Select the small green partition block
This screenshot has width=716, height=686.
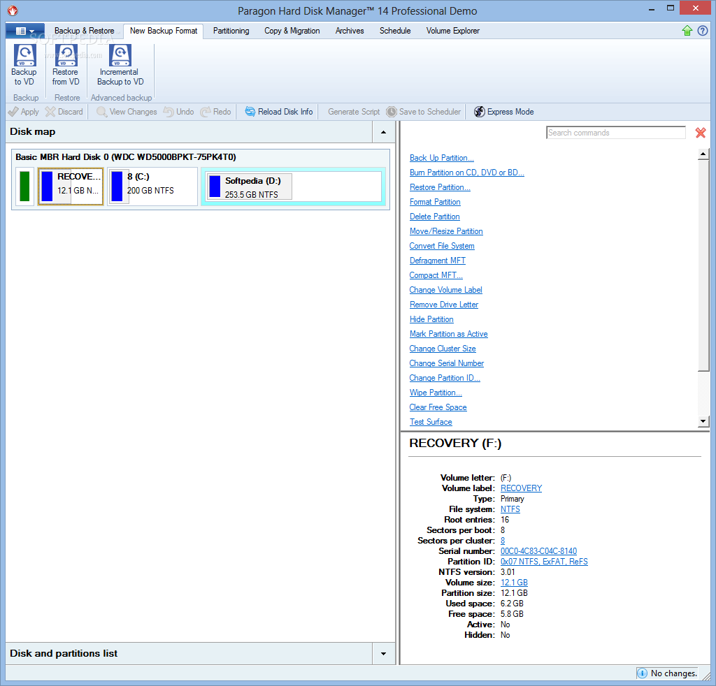point(24,186)
